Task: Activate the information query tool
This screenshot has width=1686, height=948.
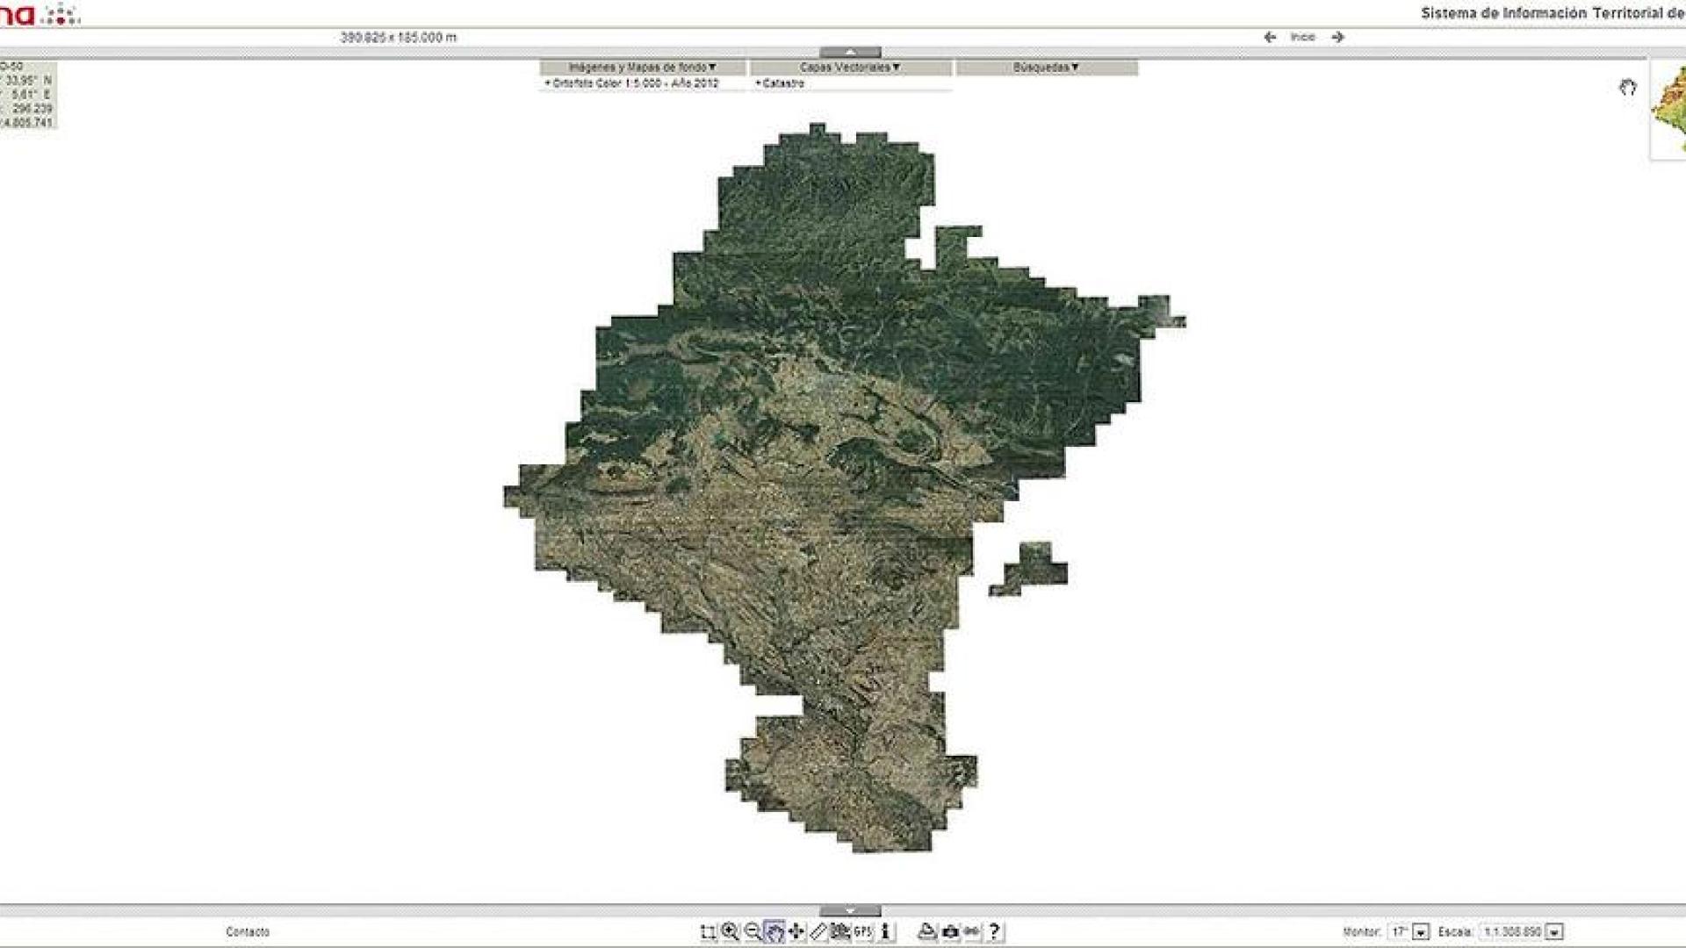Action: pos(885,932)
